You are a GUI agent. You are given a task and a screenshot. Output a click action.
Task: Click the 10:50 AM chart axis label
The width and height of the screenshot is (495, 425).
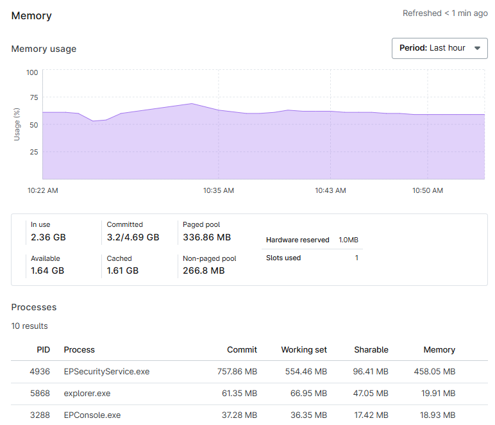coord(428,190)
